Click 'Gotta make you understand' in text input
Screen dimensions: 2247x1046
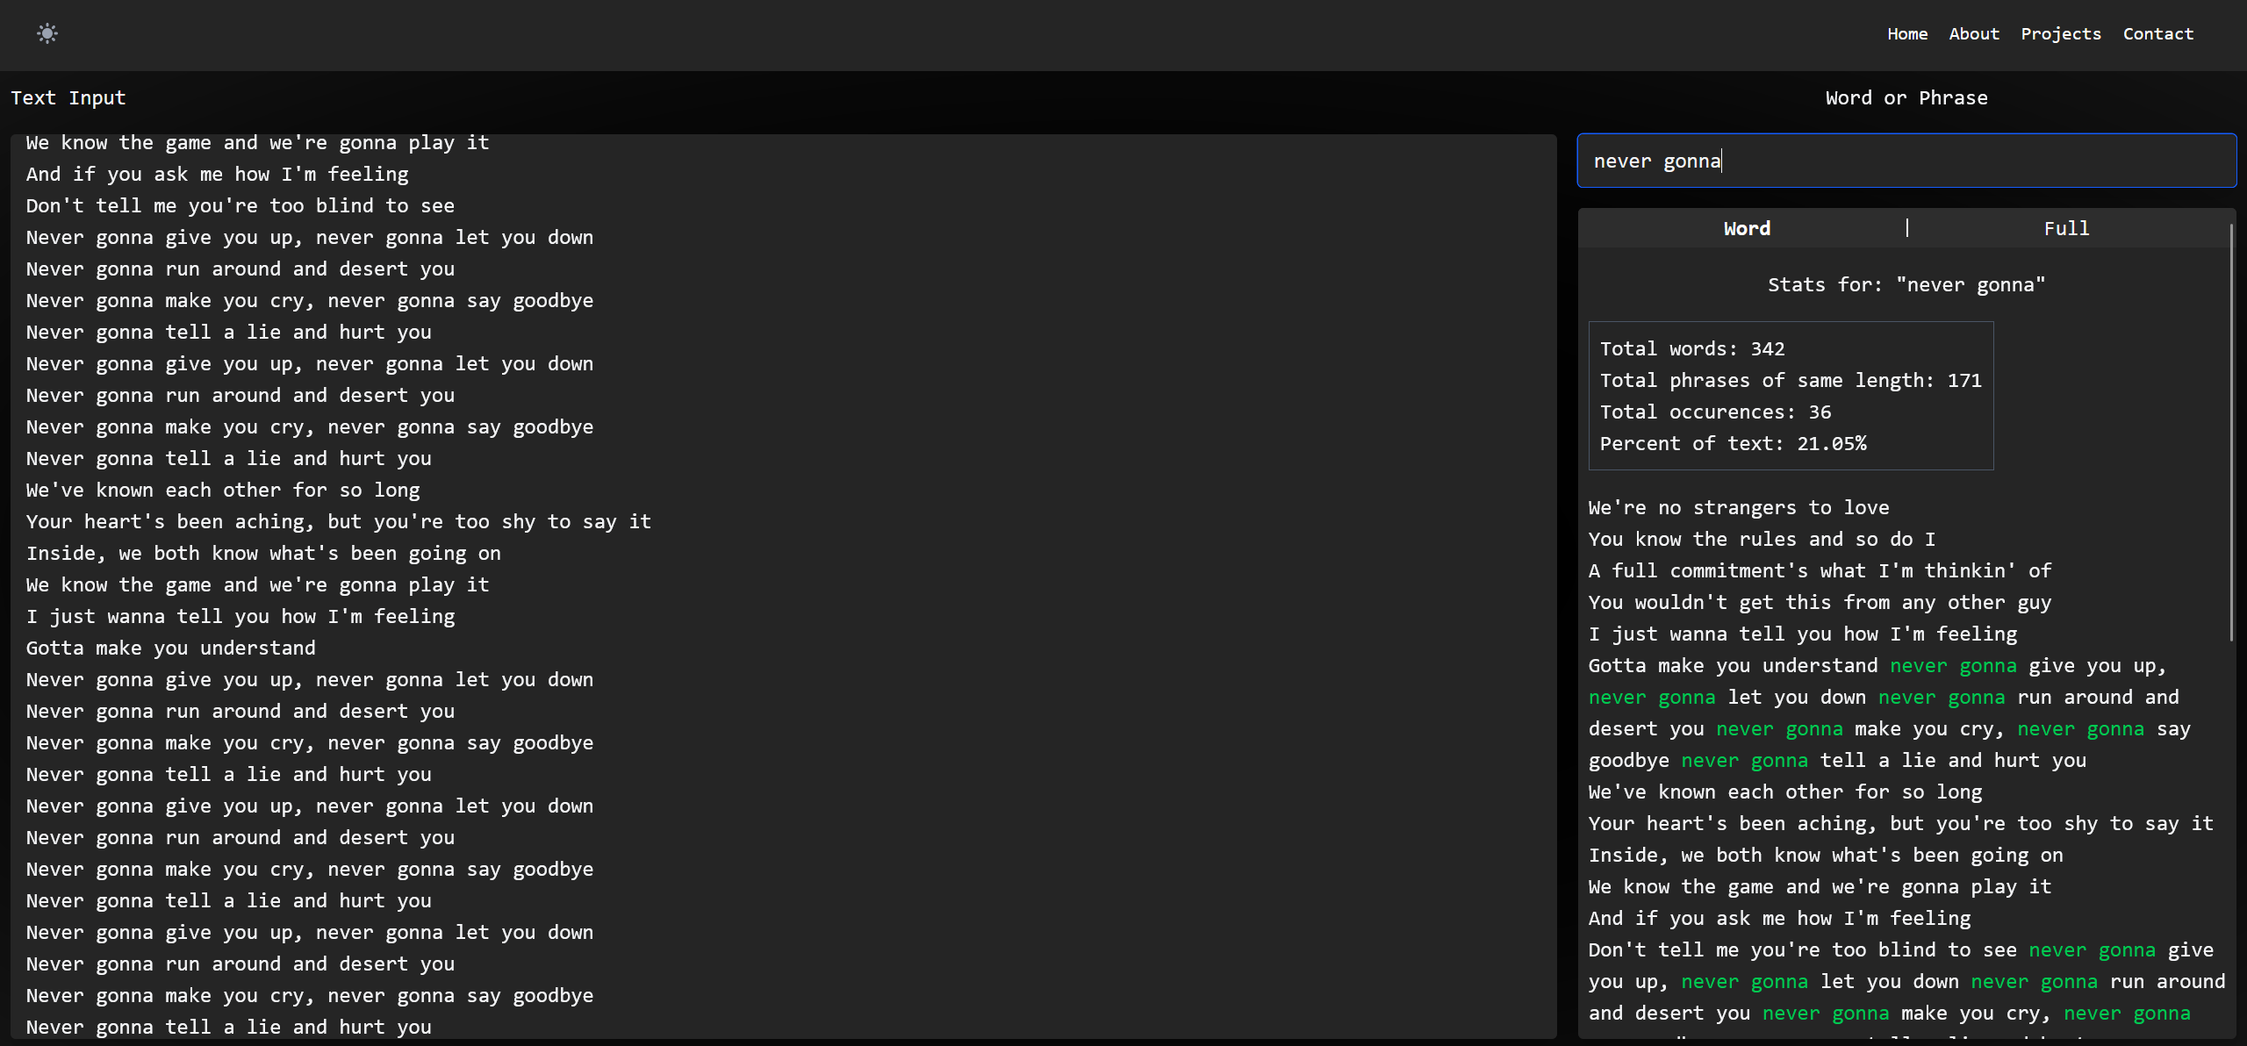[170, 648]
